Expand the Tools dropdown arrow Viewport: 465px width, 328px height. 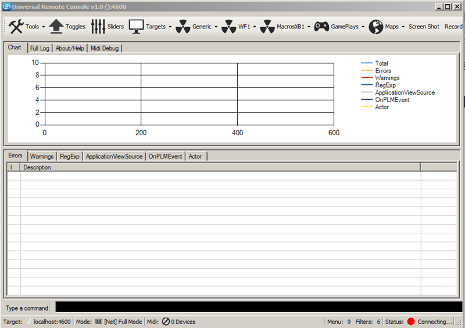(44, 27)
